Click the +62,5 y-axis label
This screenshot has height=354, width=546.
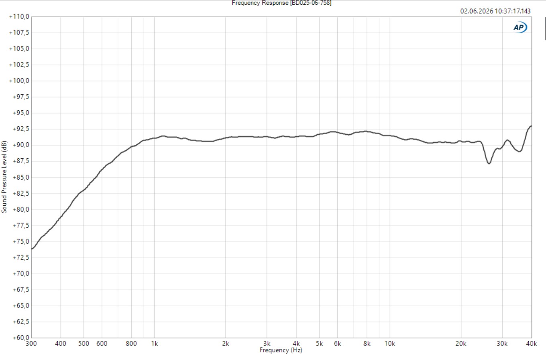tap(20, 322)
